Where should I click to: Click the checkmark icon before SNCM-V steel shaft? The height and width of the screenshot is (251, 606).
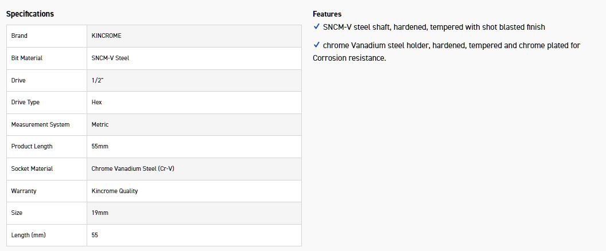pos(317,26)
